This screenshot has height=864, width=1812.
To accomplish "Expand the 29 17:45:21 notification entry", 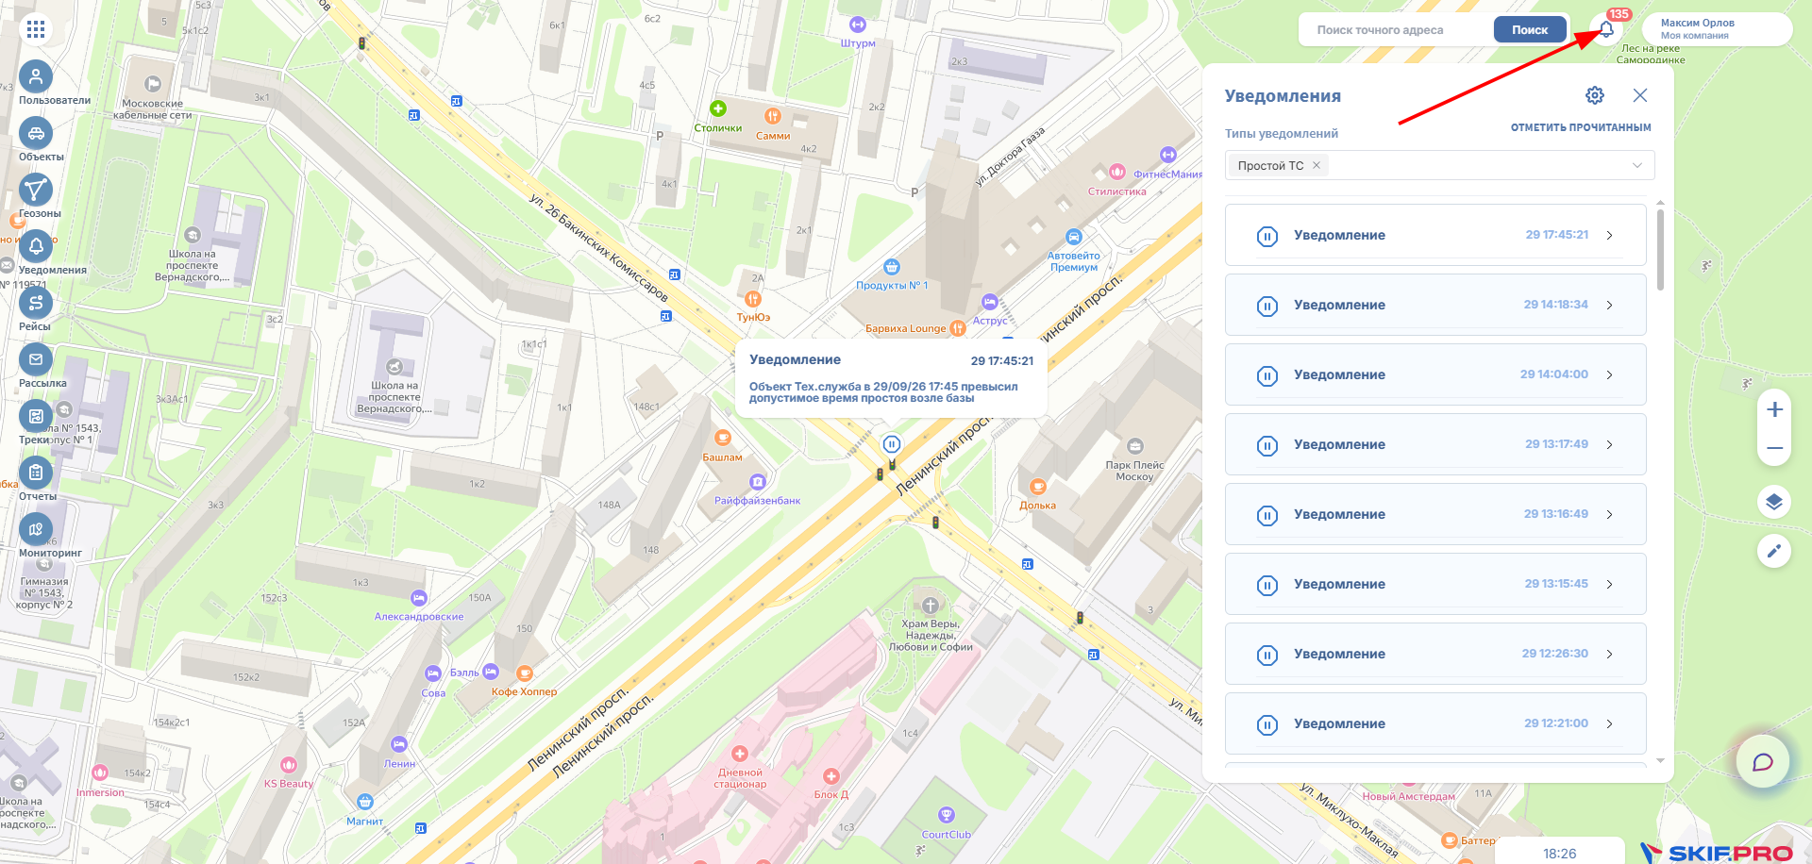I will point(1435,235).
